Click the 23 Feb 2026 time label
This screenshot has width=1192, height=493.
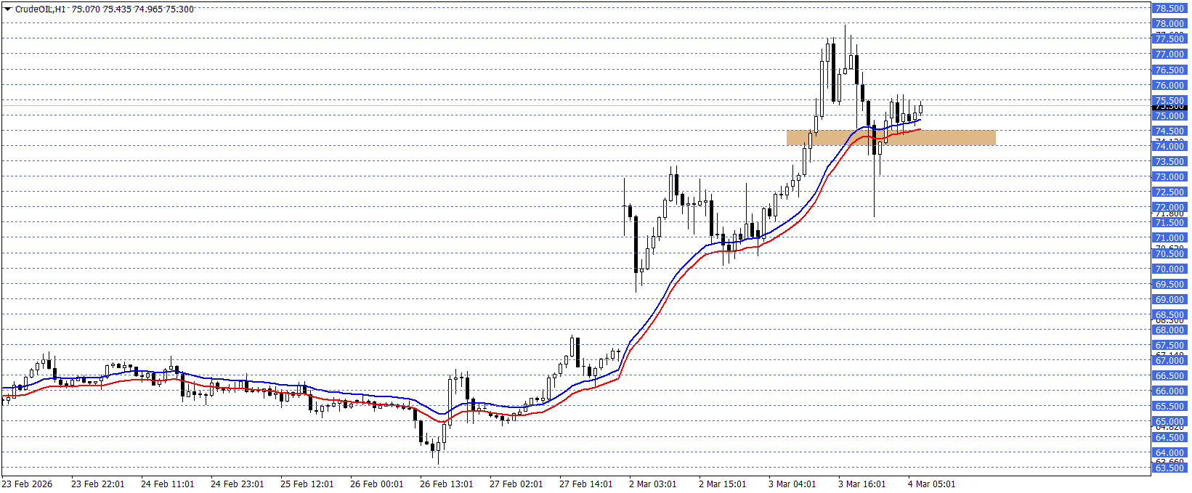27,484
